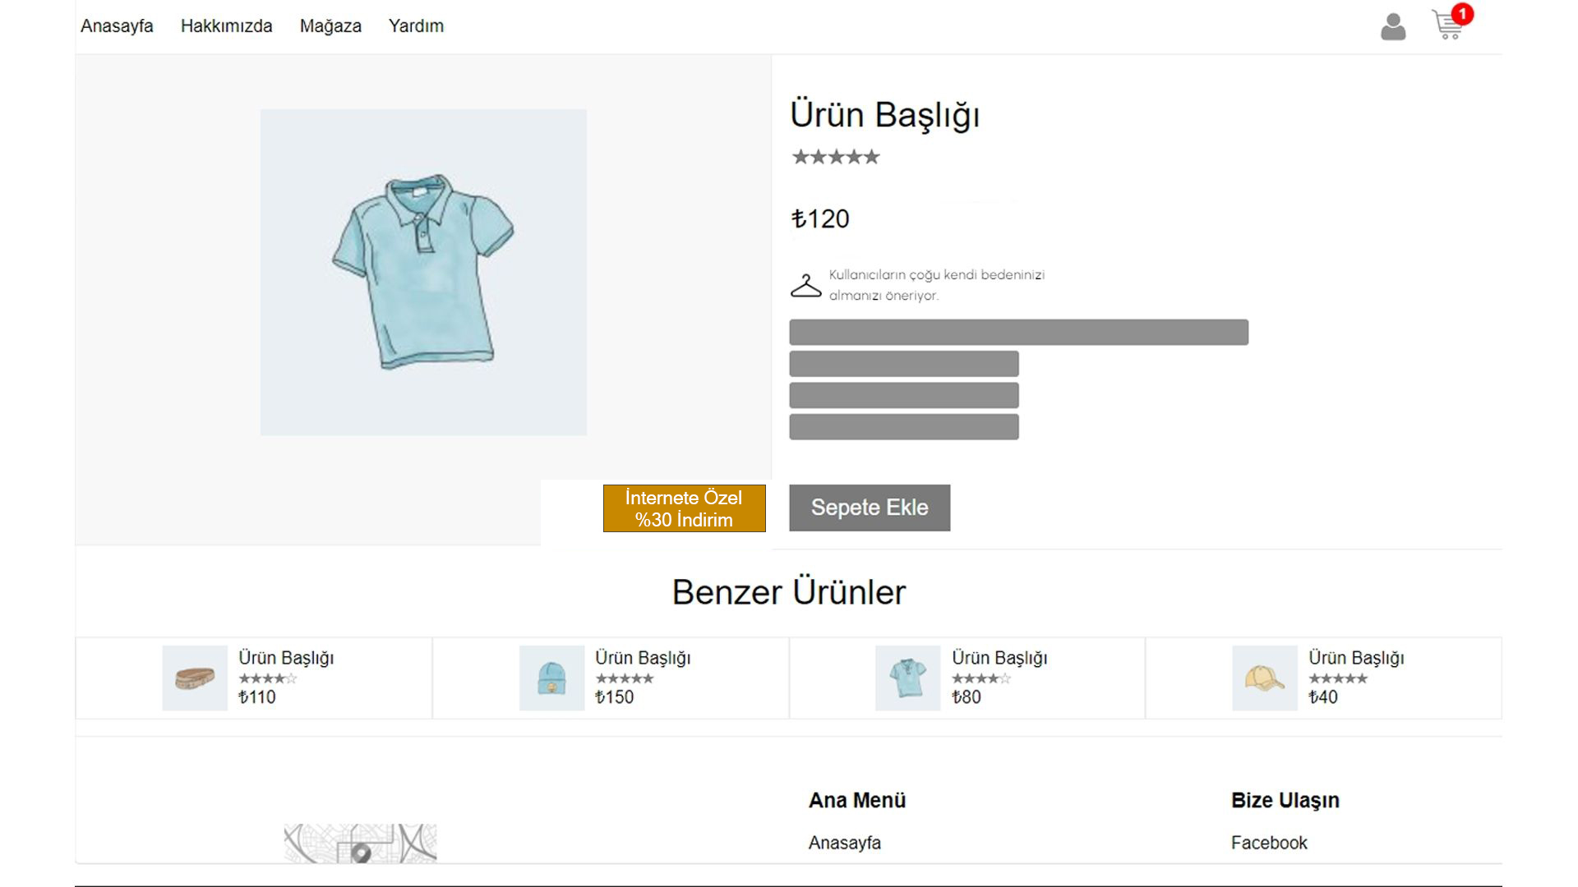The width and height of the screenshot is (1578, 887).
Task: Select the yellow cap product thumbnail
Action: click(1264, 678)
